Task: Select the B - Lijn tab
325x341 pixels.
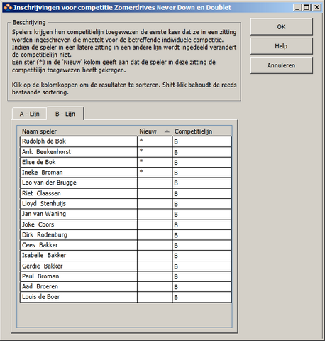Action: pyautogui.click(x=65, y=114)
